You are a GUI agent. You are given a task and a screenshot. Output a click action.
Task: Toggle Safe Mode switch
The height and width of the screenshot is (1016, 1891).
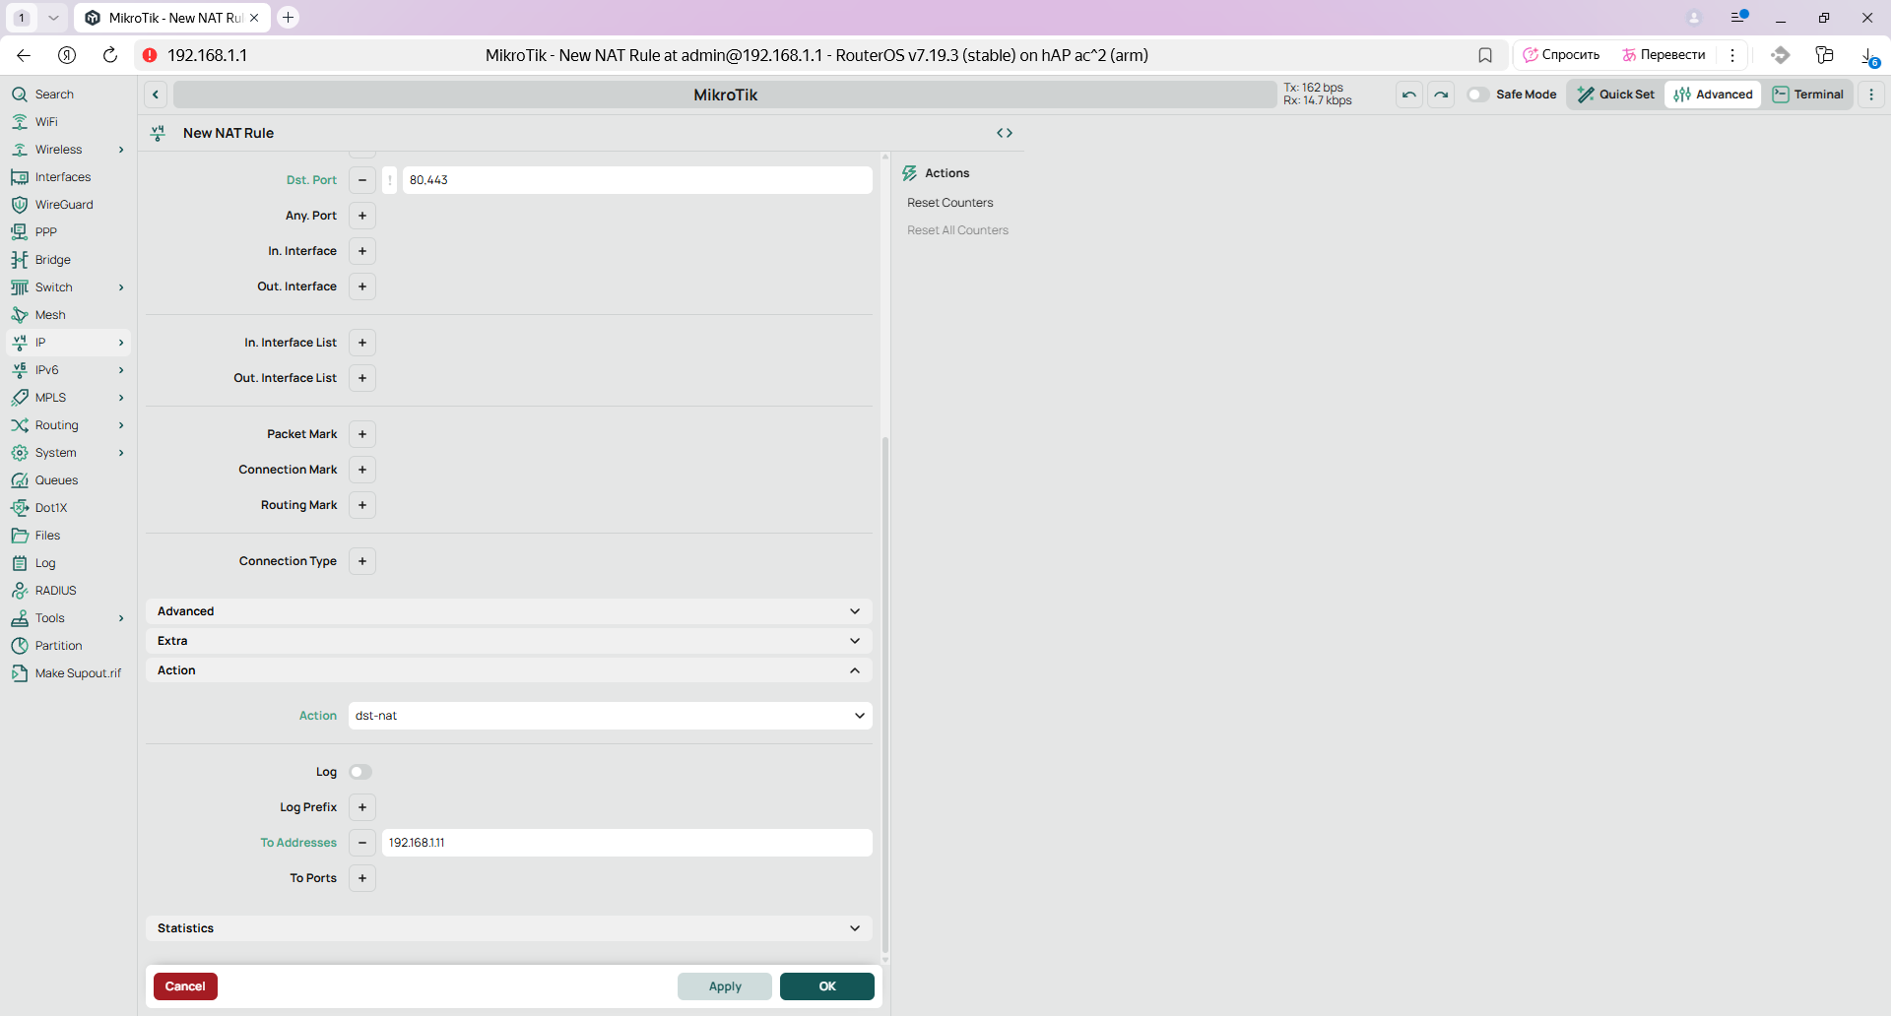(x=1477, y=95)
